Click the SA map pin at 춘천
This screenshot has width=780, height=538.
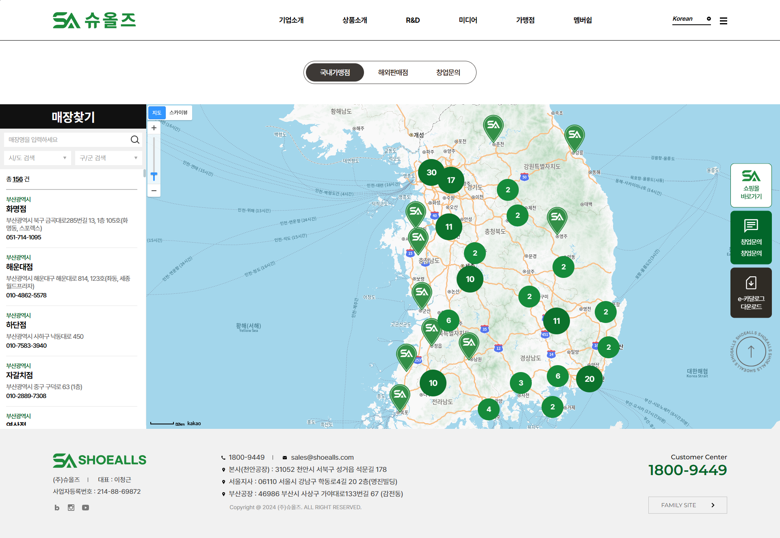pyautogui.click(x=493, y=129)
